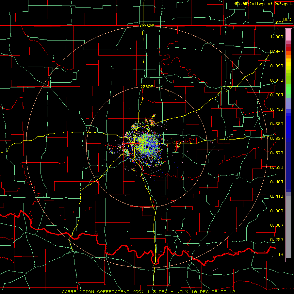294x294 pixels.
Task: Click CORRELATION COEFFICIENT in the bottom caption
Action: point(95,292)
